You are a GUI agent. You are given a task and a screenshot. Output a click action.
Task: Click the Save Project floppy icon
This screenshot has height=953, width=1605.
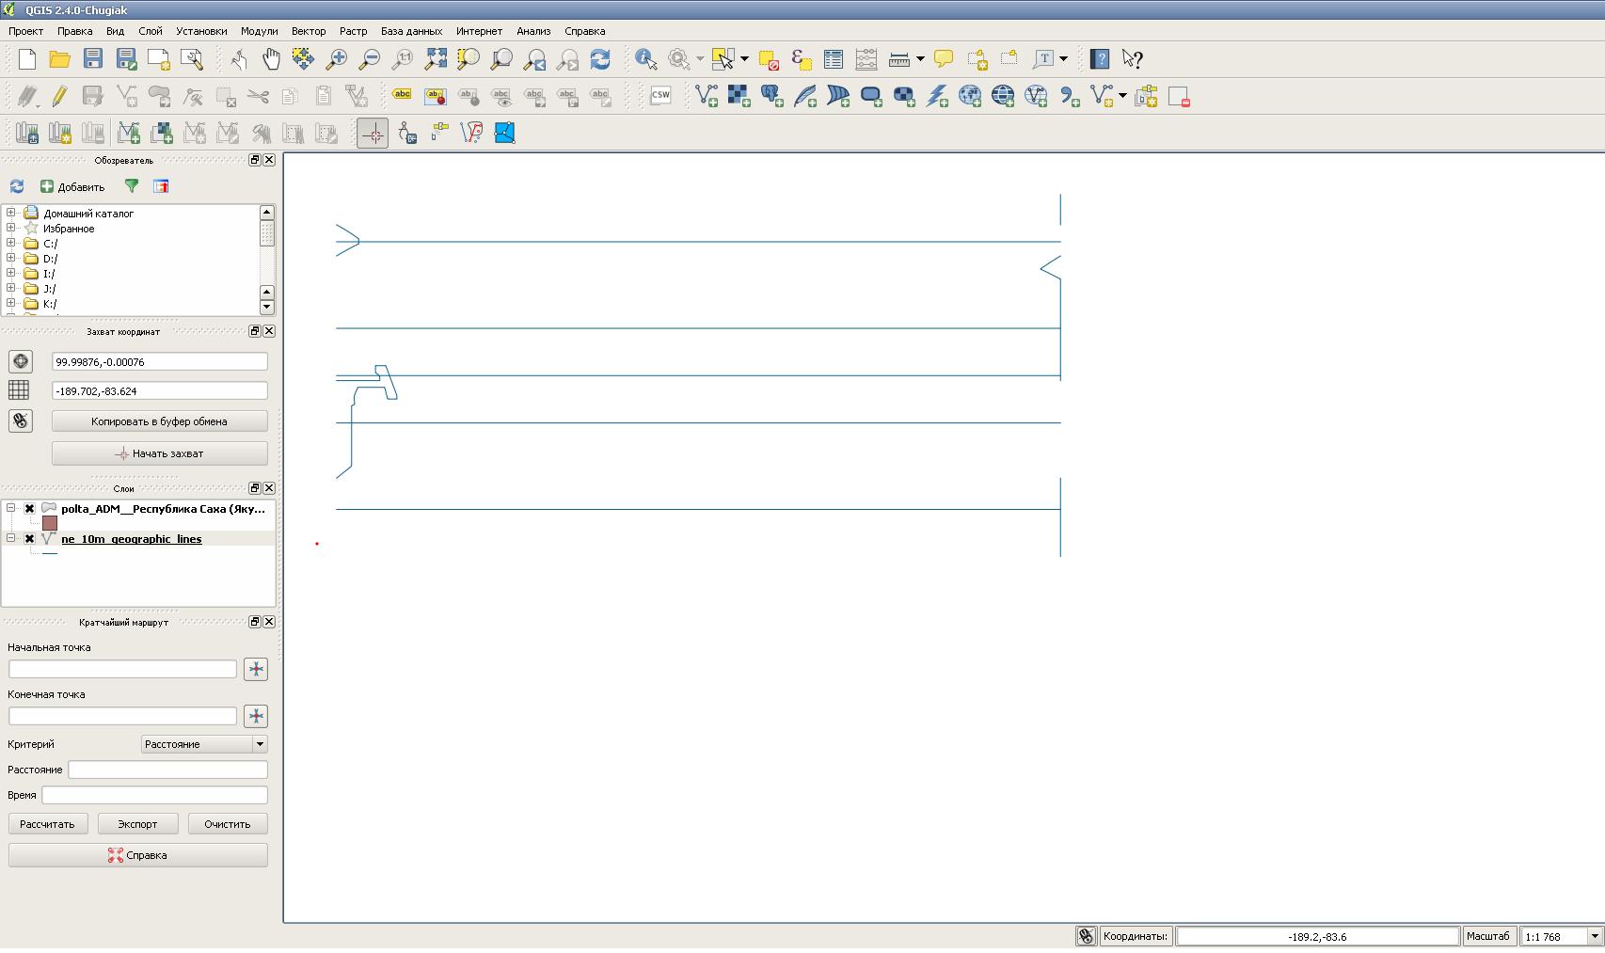click(92, 59)
